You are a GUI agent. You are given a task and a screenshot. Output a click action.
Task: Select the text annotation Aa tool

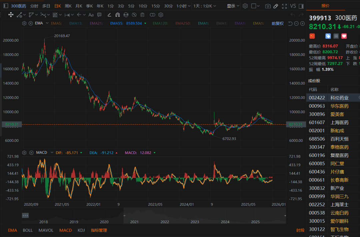point(91,15)
